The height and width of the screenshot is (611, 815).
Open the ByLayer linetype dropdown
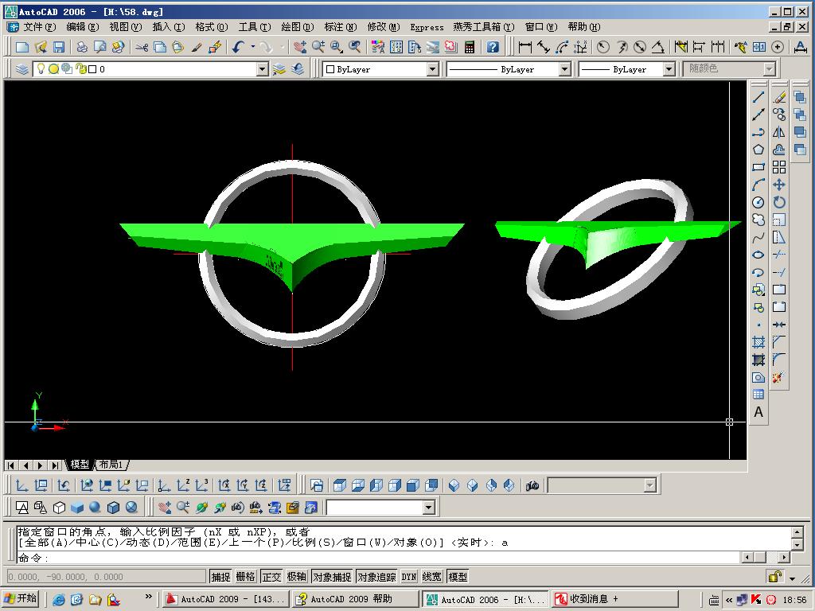point(564,69)
